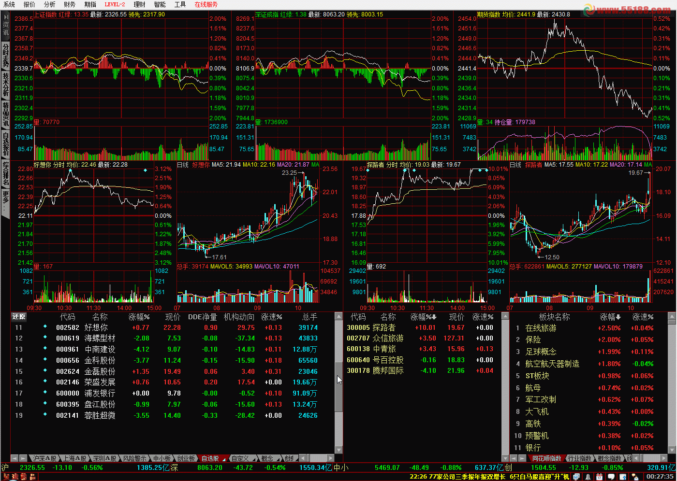The width and height of the screenshot is (677, 481).
Task: Open the 系统 menu
Action: coord(9,4)
